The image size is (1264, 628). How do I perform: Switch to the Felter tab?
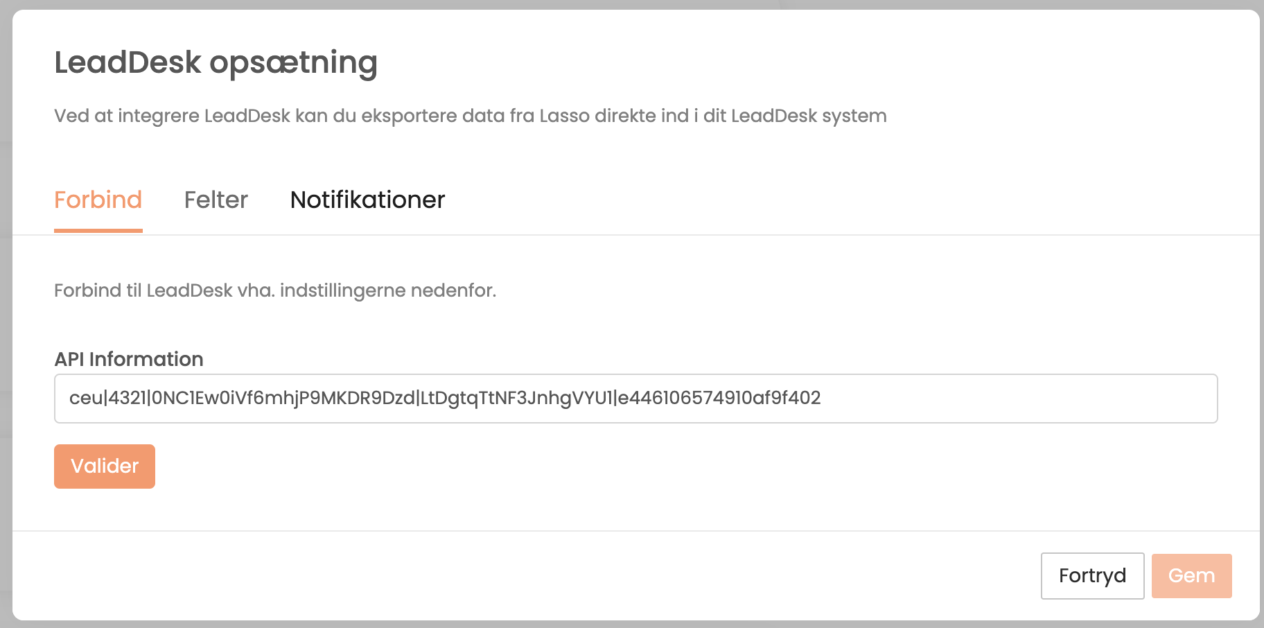(x=216, y=200)
